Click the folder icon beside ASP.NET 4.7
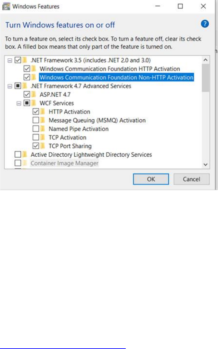 coord(34,95)
